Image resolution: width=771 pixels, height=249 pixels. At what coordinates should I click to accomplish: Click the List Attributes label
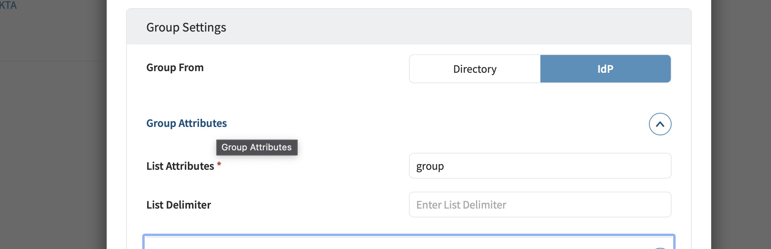coord(180,166)
